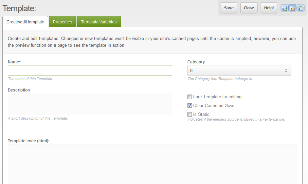Click the Template code (html) label
The height and width of the screenshot is (184, 308).
pos(29,141)
